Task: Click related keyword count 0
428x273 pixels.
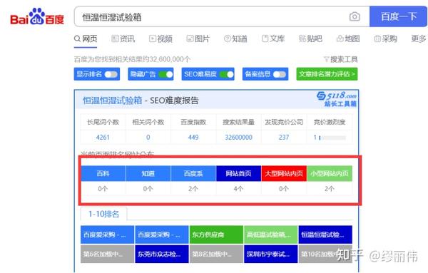Action: point(148,137)
